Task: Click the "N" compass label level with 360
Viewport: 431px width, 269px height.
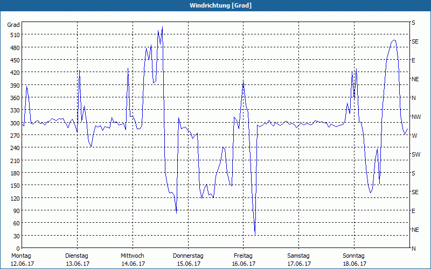Action: click(x=413, y=98)
